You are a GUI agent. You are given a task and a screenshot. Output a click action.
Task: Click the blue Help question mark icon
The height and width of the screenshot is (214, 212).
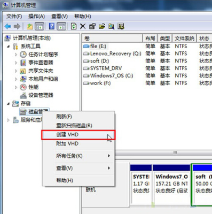coord(52,26)
